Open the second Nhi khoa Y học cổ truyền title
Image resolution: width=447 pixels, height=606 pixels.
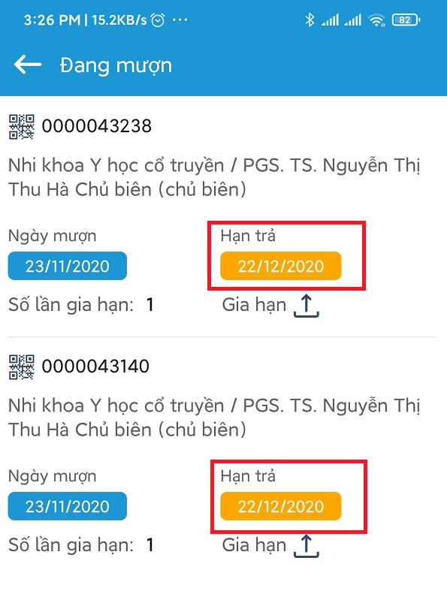214,418
